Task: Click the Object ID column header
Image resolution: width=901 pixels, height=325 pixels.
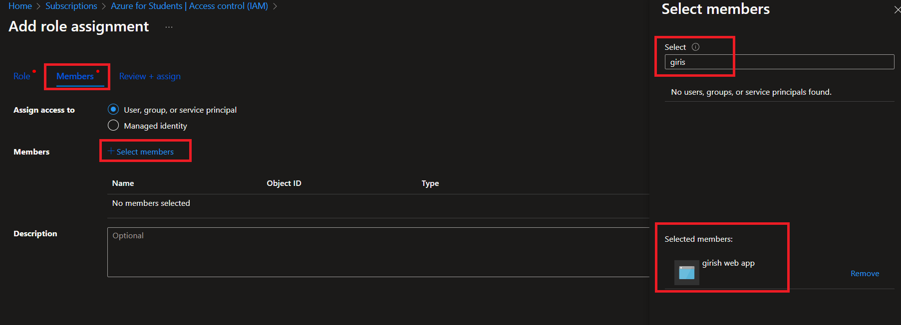Action: [x=284, y=183]
